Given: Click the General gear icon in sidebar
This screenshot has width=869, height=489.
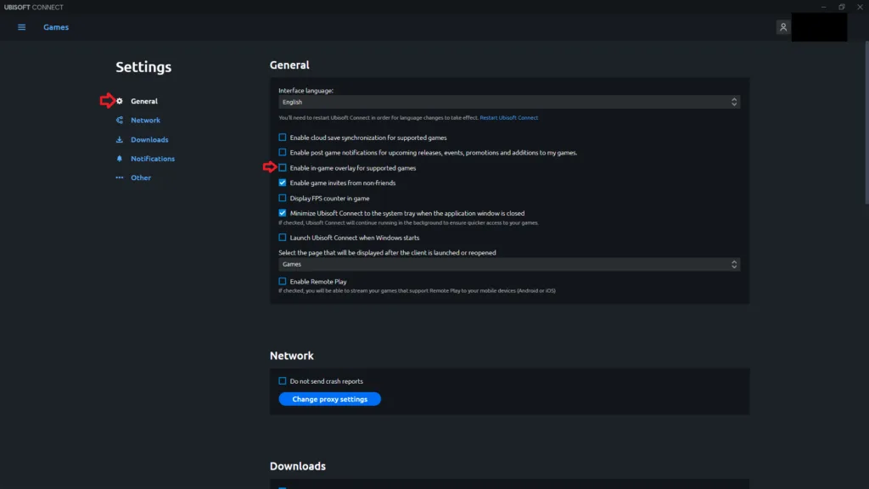Looking at the screenshot, I should pos(119,101).
